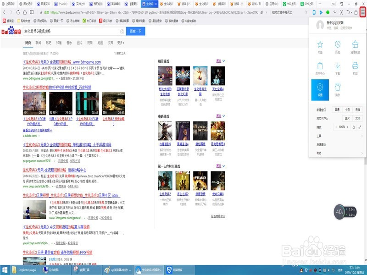
Task: Reload the page with refresh icon
Action: pyautogui.click(x=18, y=12)
